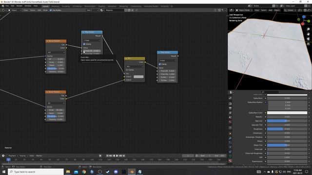Switch to the Shading workspace tab
312x175 pixels.
coord(101,6)
